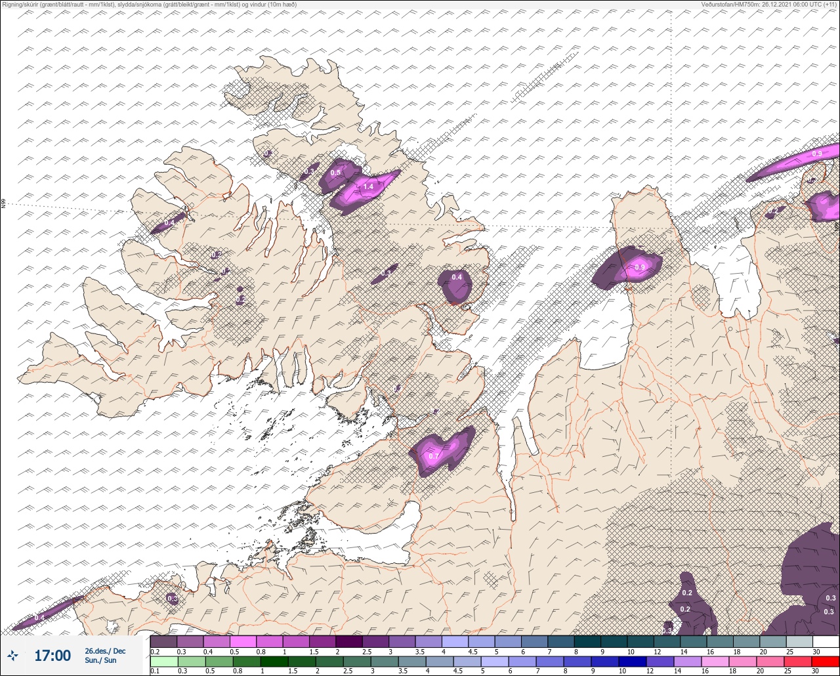Click the N66 latitude label on the left edge
This screenshot has height=676, width=840.
pyautogui.click(x=3, y=204)
